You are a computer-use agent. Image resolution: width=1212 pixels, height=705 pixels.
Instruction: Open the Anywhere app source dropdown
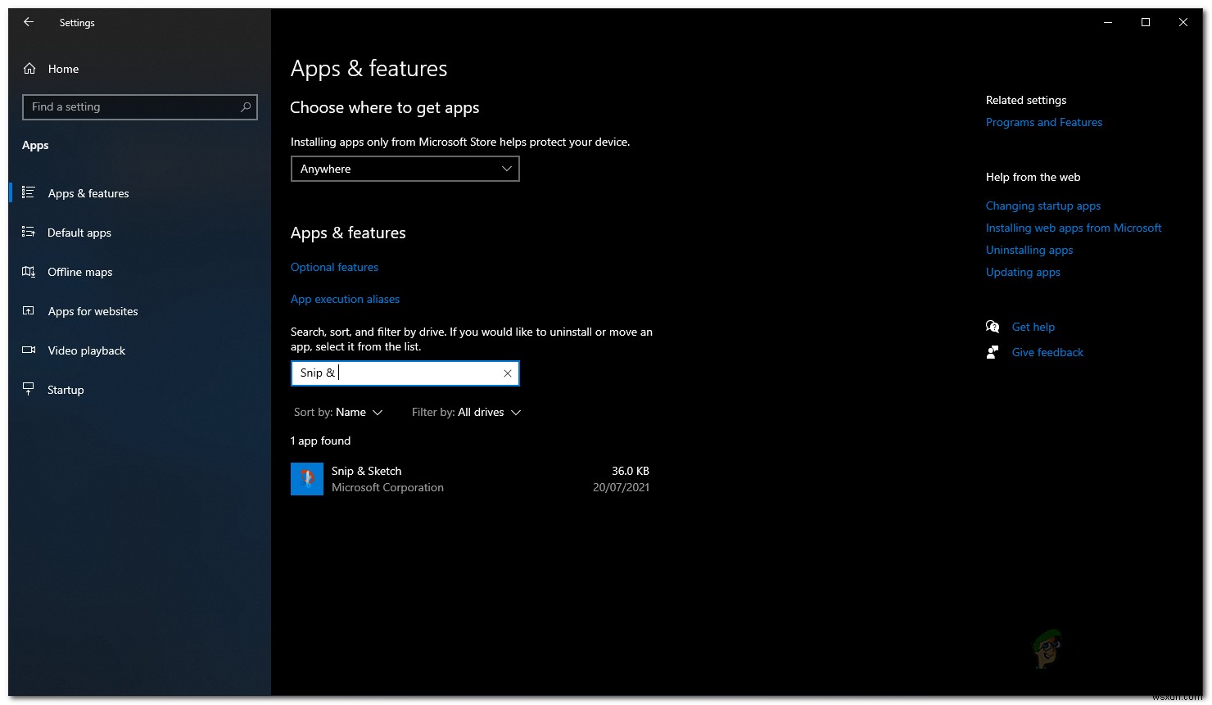click(405, 169)
